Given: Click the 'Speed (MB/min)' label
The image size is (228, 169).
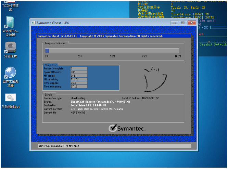Looking at the screenshot, I should click(53, 72).
